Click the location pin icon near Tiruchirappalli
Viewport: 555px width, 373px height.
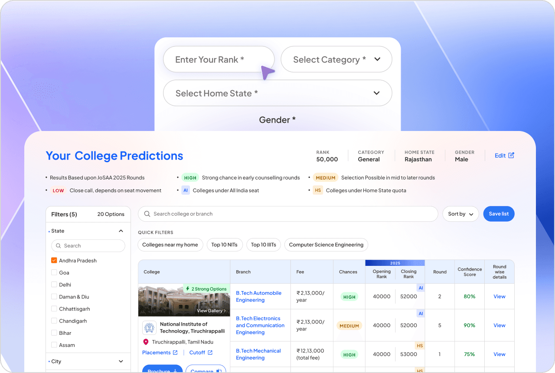[x=146, y=342]
